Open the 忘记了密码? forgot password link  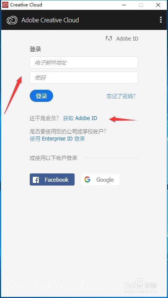click(x=121, y=96)
